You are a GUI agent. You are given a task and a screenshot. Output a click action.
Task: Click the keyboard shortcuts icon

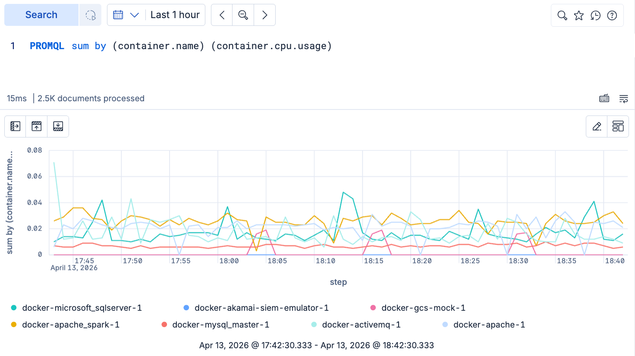604,99
